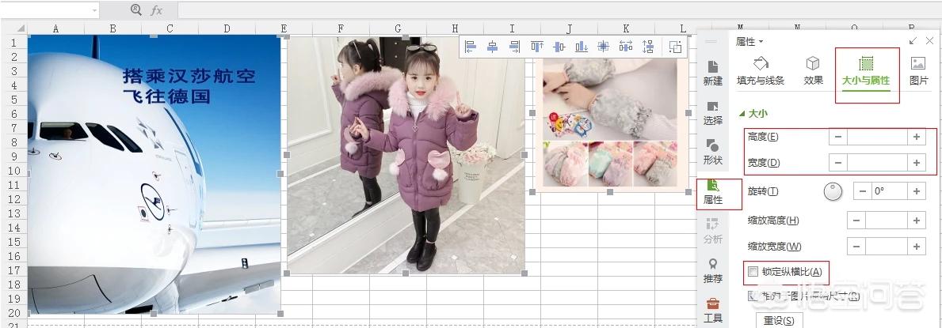Open the 新建 sidebar item
942x328 pixels.
(x=713, y=74)
